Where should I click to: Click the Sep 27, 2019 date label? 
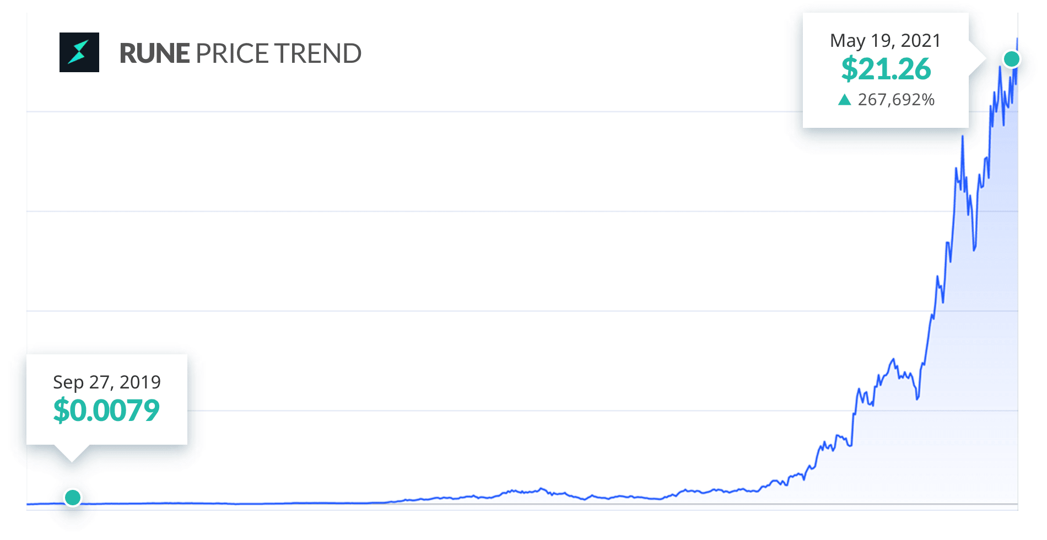tap(107, 382)
